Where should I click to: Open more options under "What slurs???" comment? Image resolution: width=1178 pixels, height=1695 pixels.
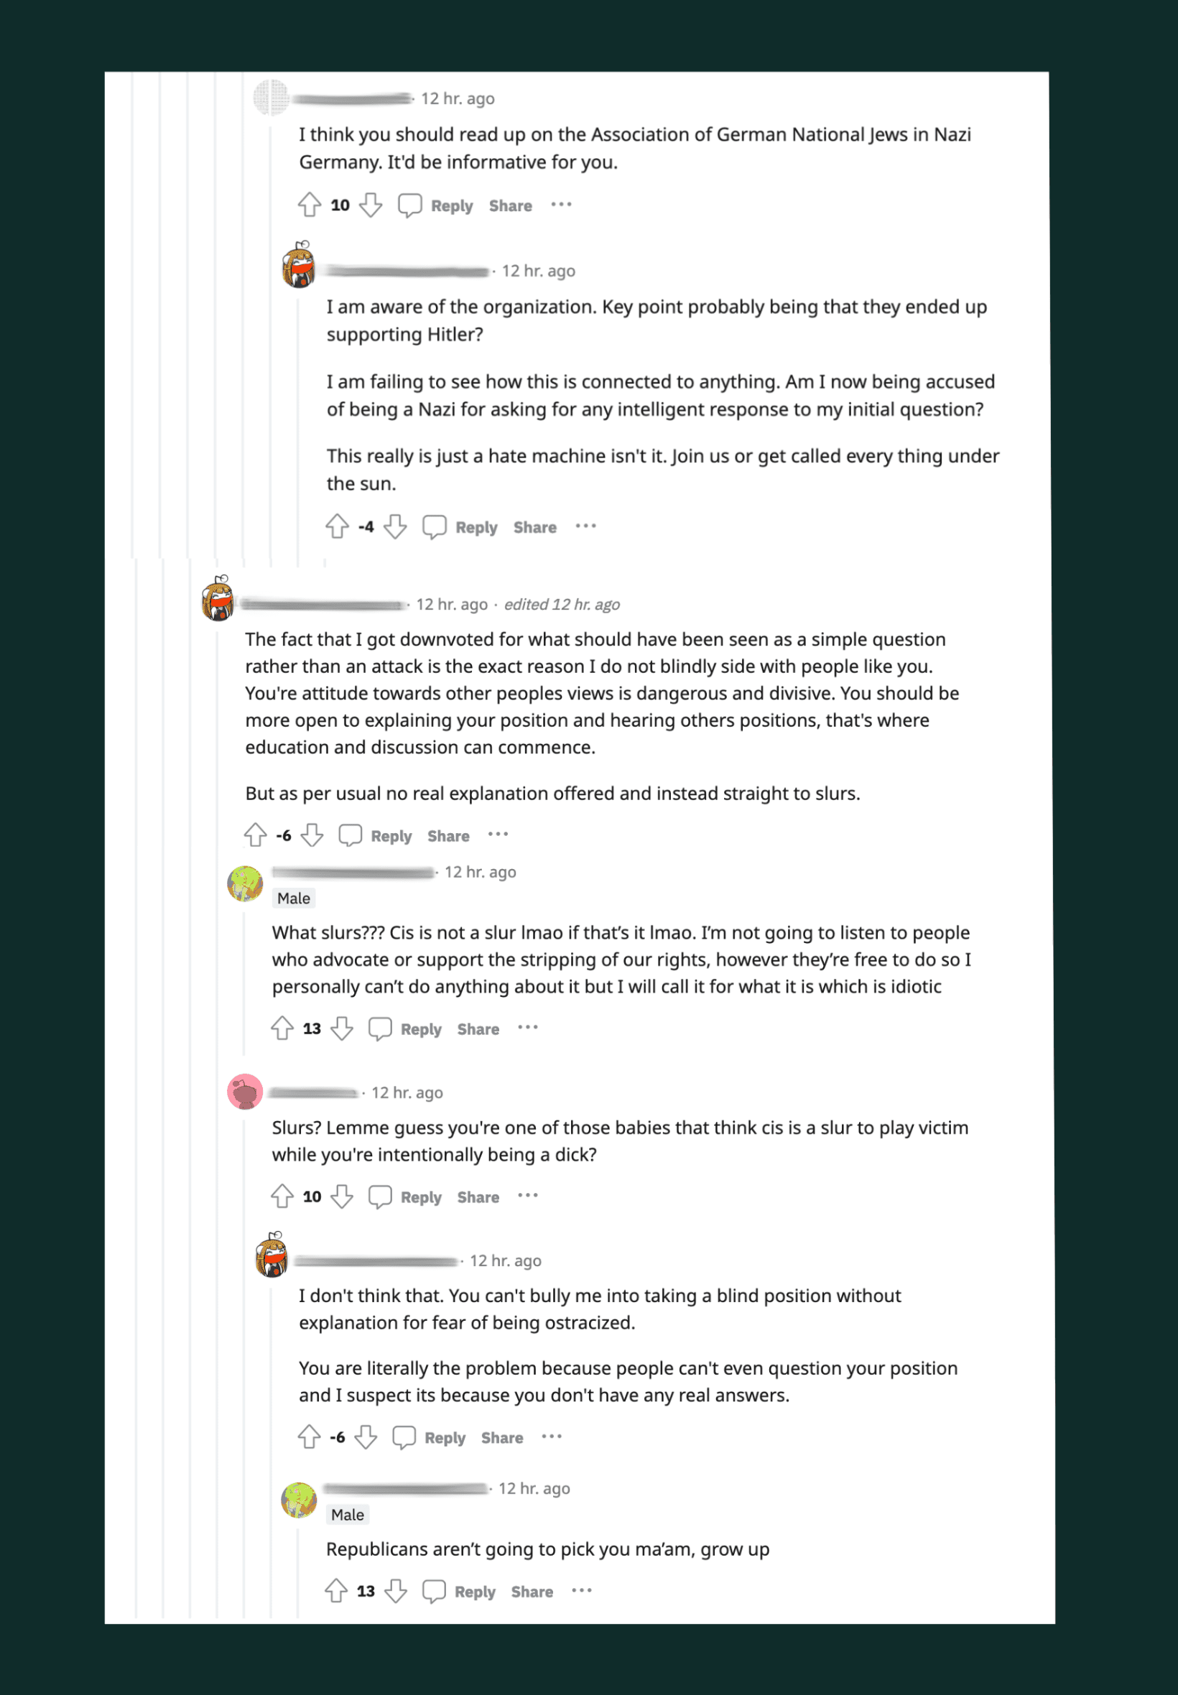(527, 1028)
